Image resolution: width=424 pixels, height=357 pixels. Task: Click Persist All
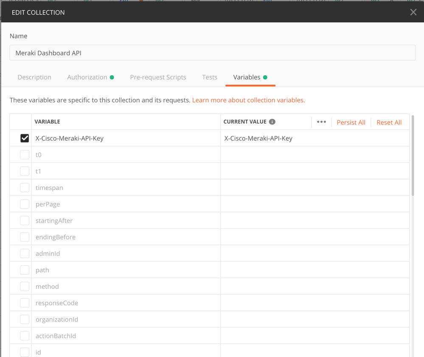click(351, 122)
